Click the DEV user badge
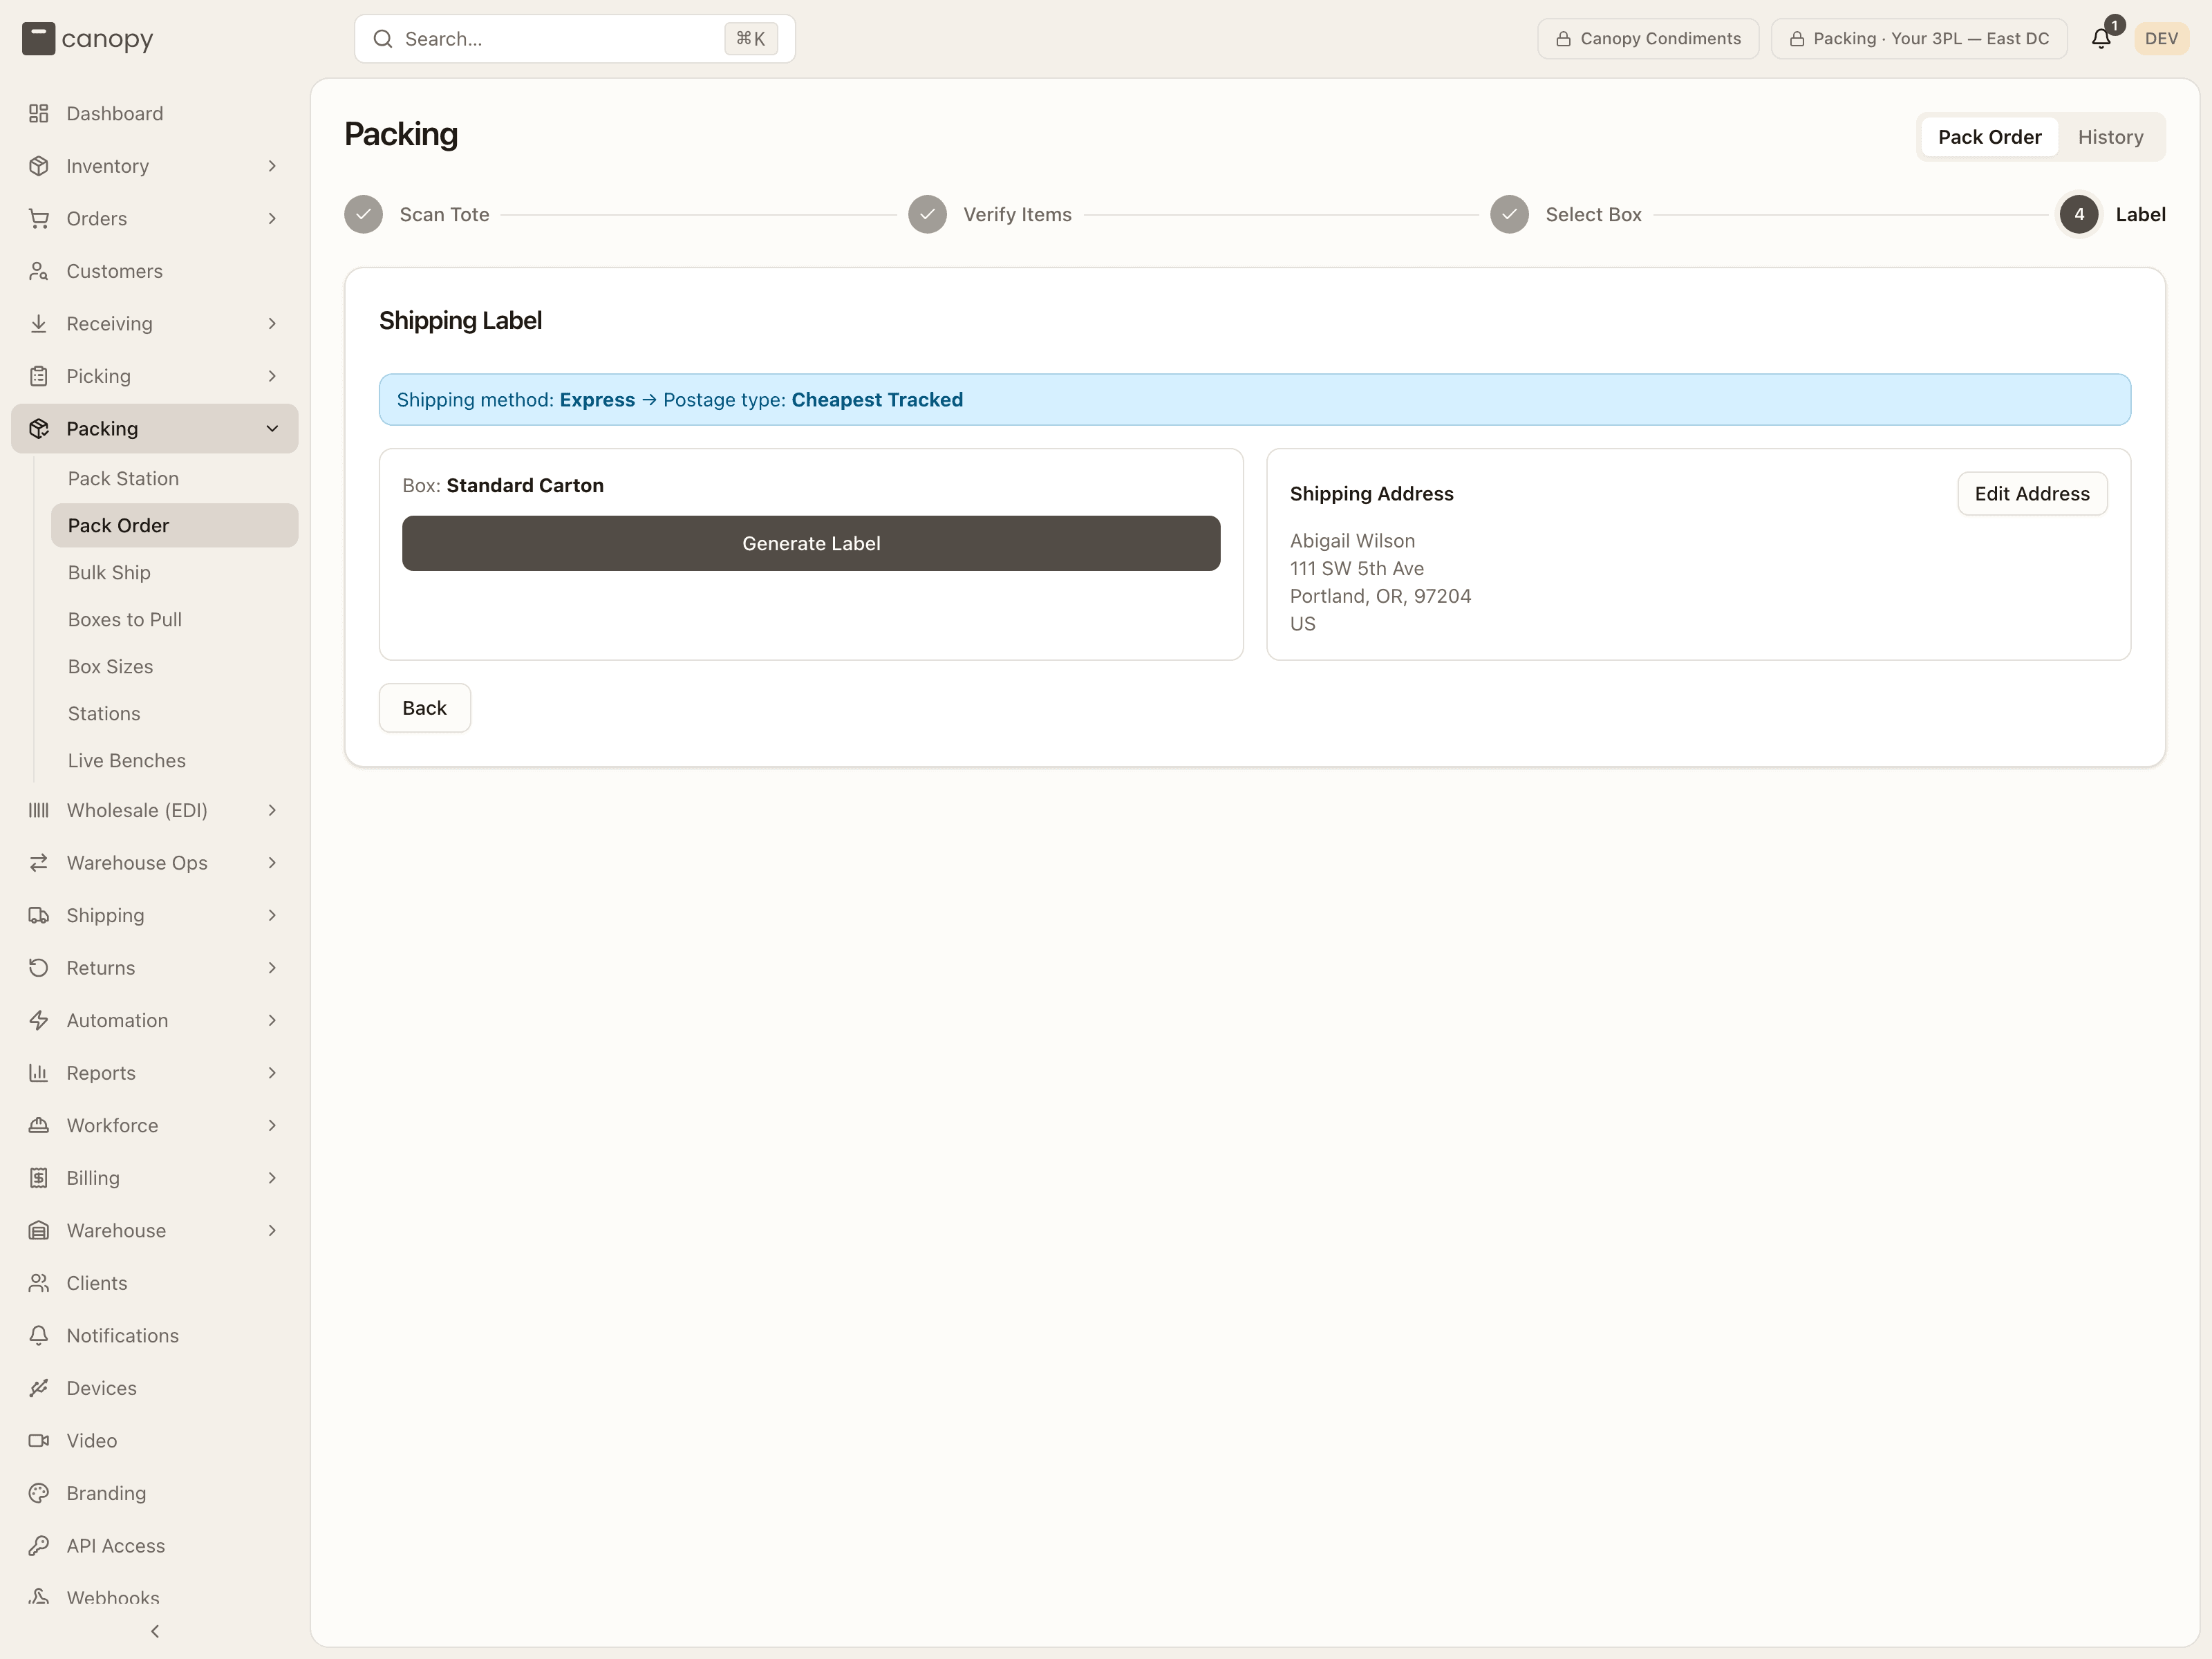2212x1659 pixels. coord(2161,39)
